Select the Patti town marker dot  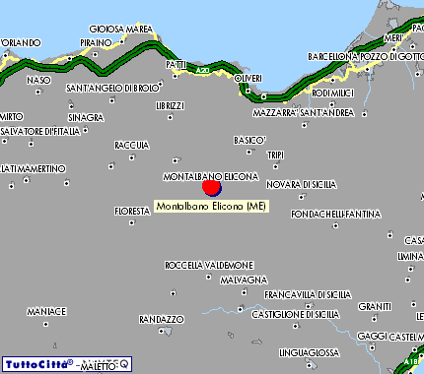pos(176,77)
